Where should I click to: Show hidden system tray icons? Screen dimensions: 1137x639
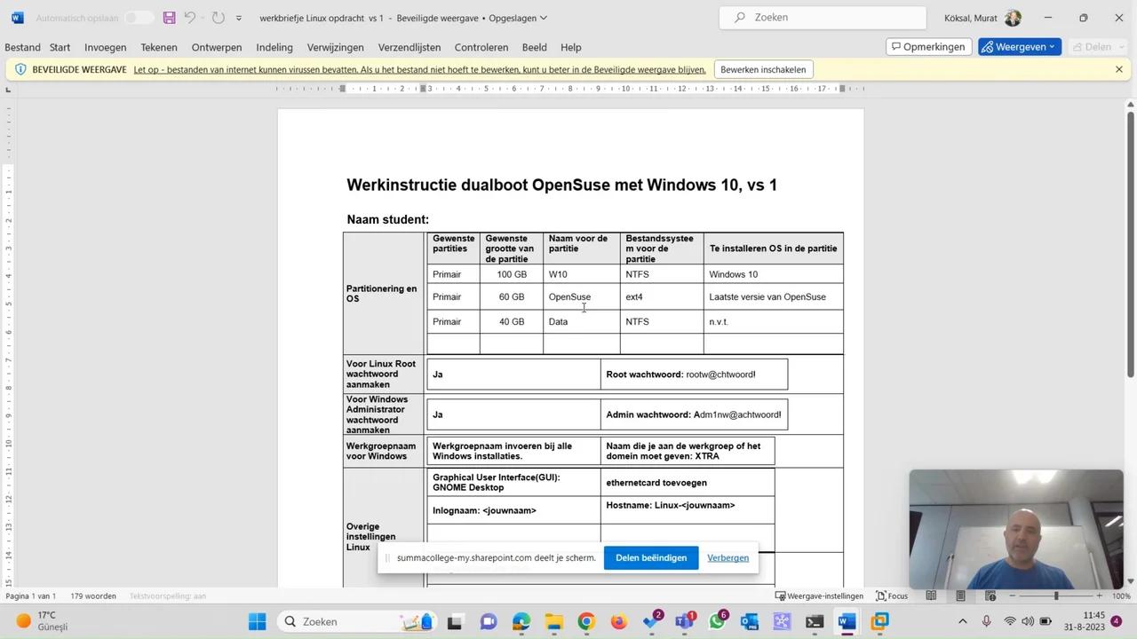[x=962, y=621]
